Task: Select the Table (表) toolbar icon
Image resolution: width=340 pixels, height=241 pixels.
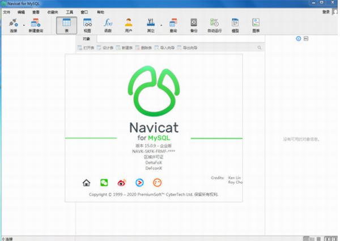Action: 66,24
